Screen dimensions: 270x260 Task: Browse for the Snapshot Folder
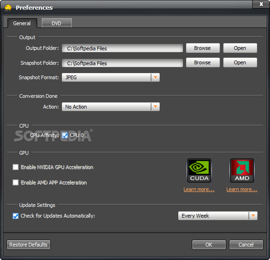tap(202, 62)
